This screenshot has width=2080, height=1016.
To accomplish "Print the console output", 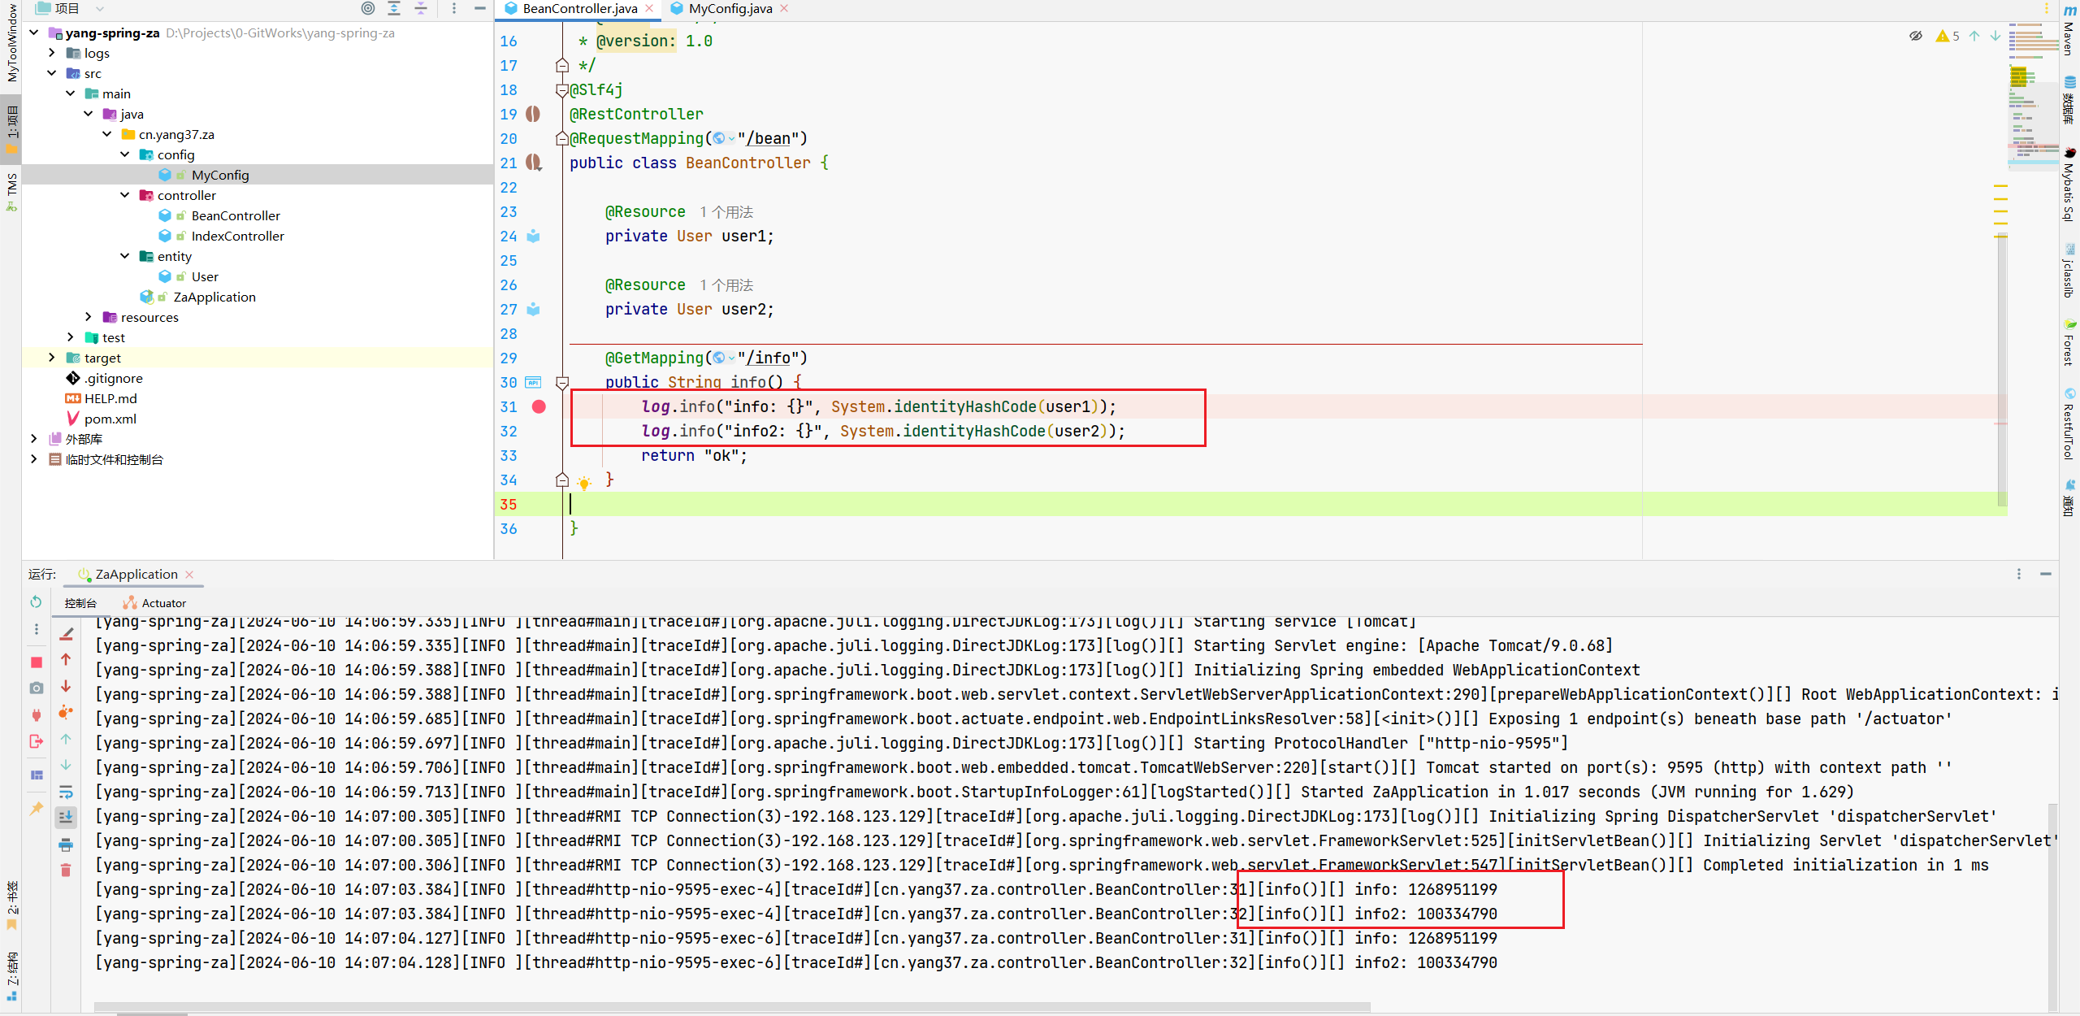I will point(66,844).
